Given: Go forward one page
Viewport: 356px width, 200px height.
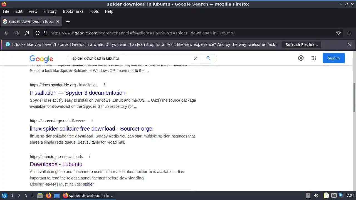Looking at the screenshot, I should click(x=17, y=33).
